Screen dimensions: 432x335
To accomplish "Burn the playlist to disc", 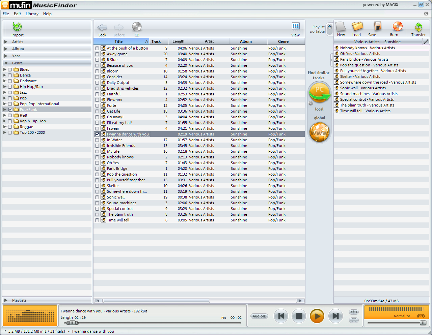I will click(398, 27).
